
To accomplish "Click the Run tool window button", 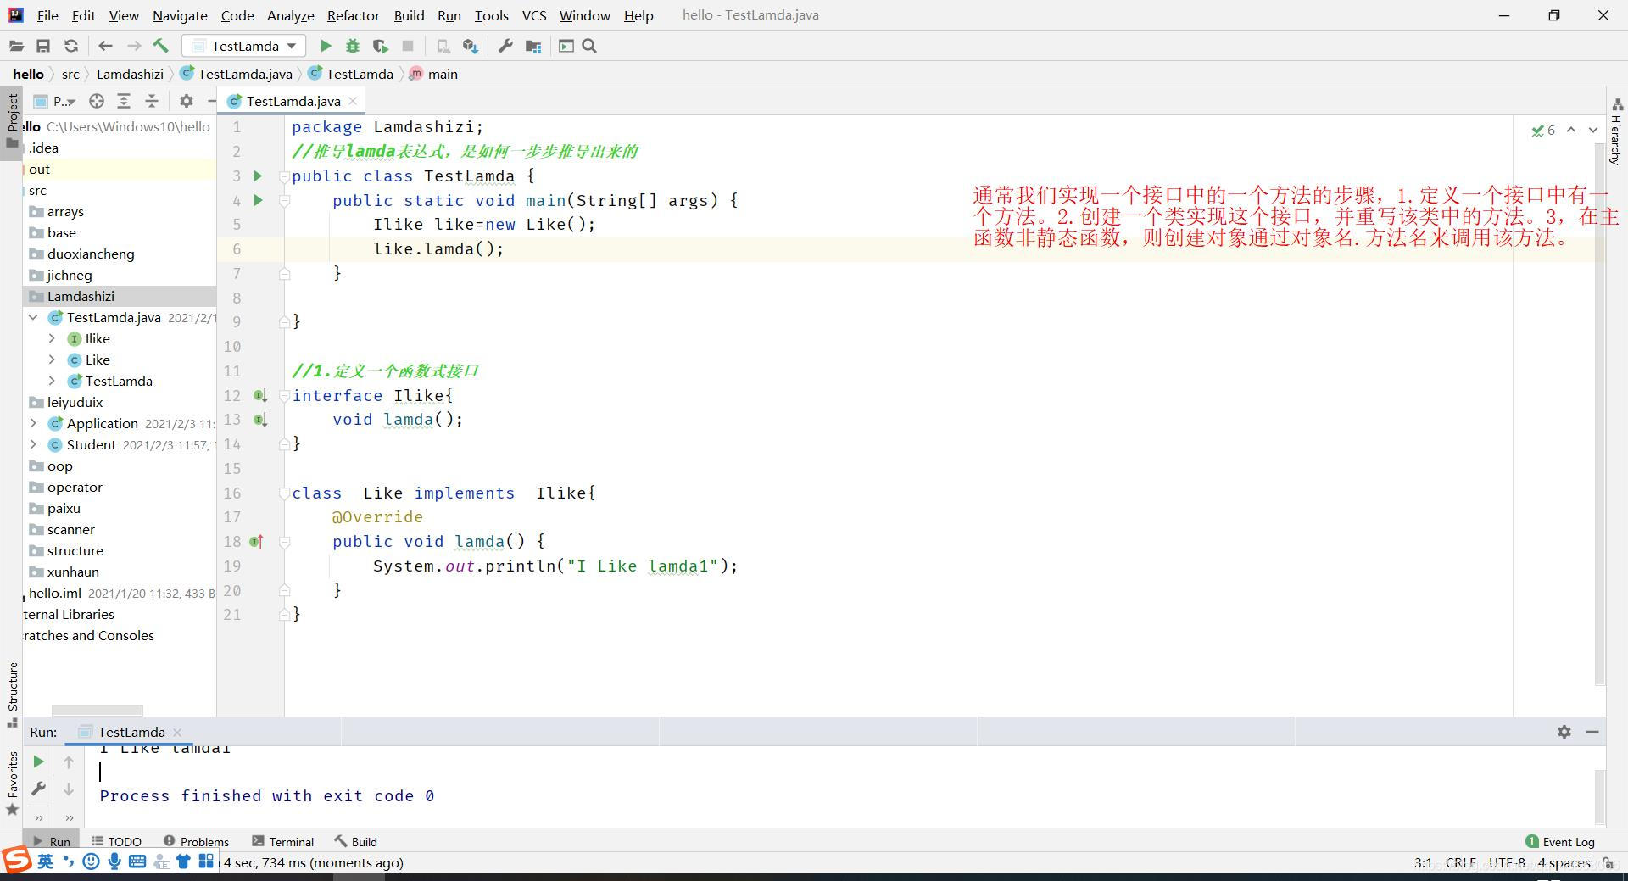I will [x=52, y=841].
